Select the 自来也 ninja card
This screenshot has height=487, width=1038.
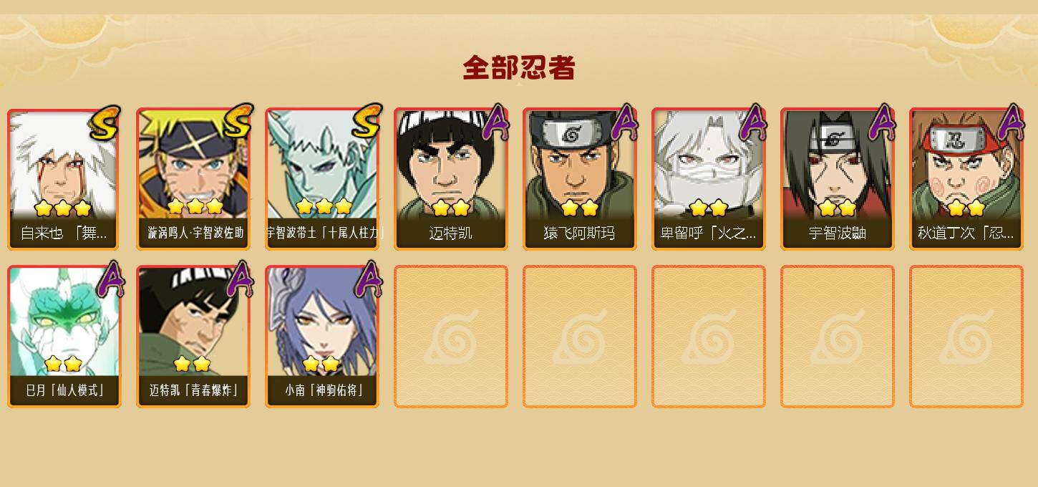pyautogui.click(x=64, y=179)
